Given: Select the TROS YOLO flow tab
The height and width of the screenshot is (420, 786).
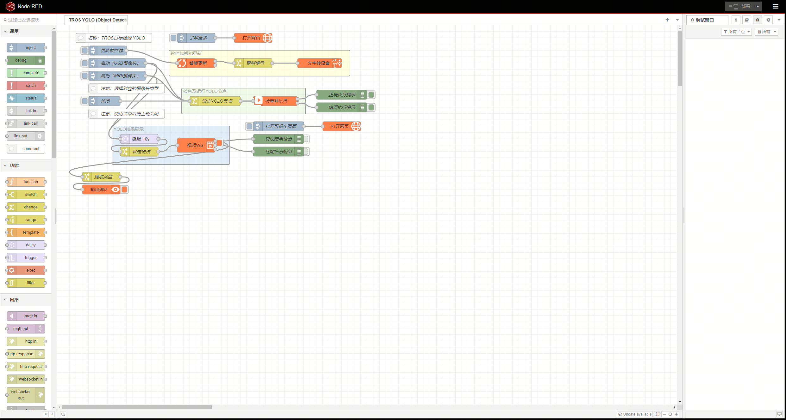Looking at the screenshot, I should [x=97, y=20].
